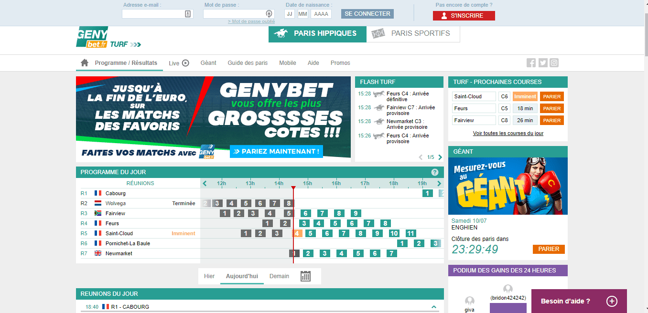
Task: Click Parier for Saint-Cloud C6
Action: pos(552,96)
